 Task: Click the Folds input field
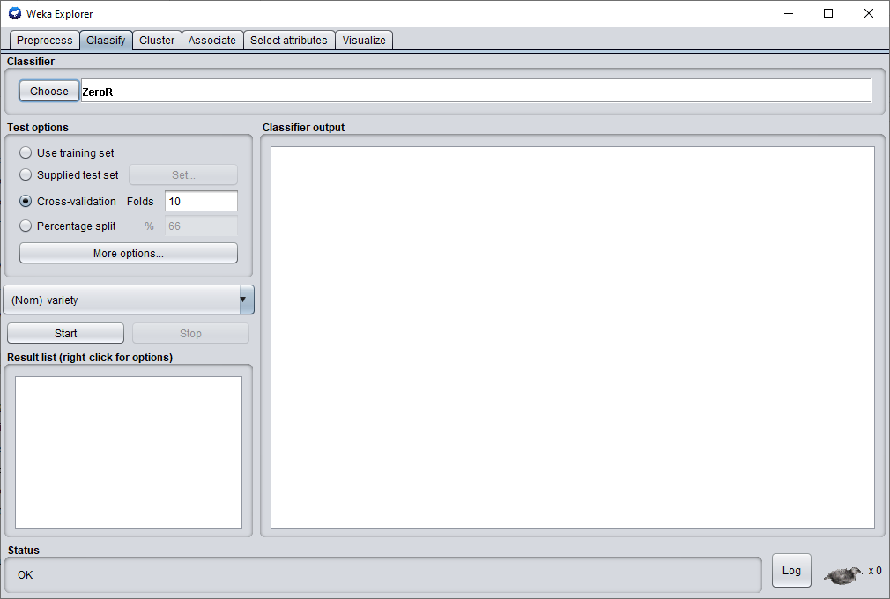coord(201,201)
